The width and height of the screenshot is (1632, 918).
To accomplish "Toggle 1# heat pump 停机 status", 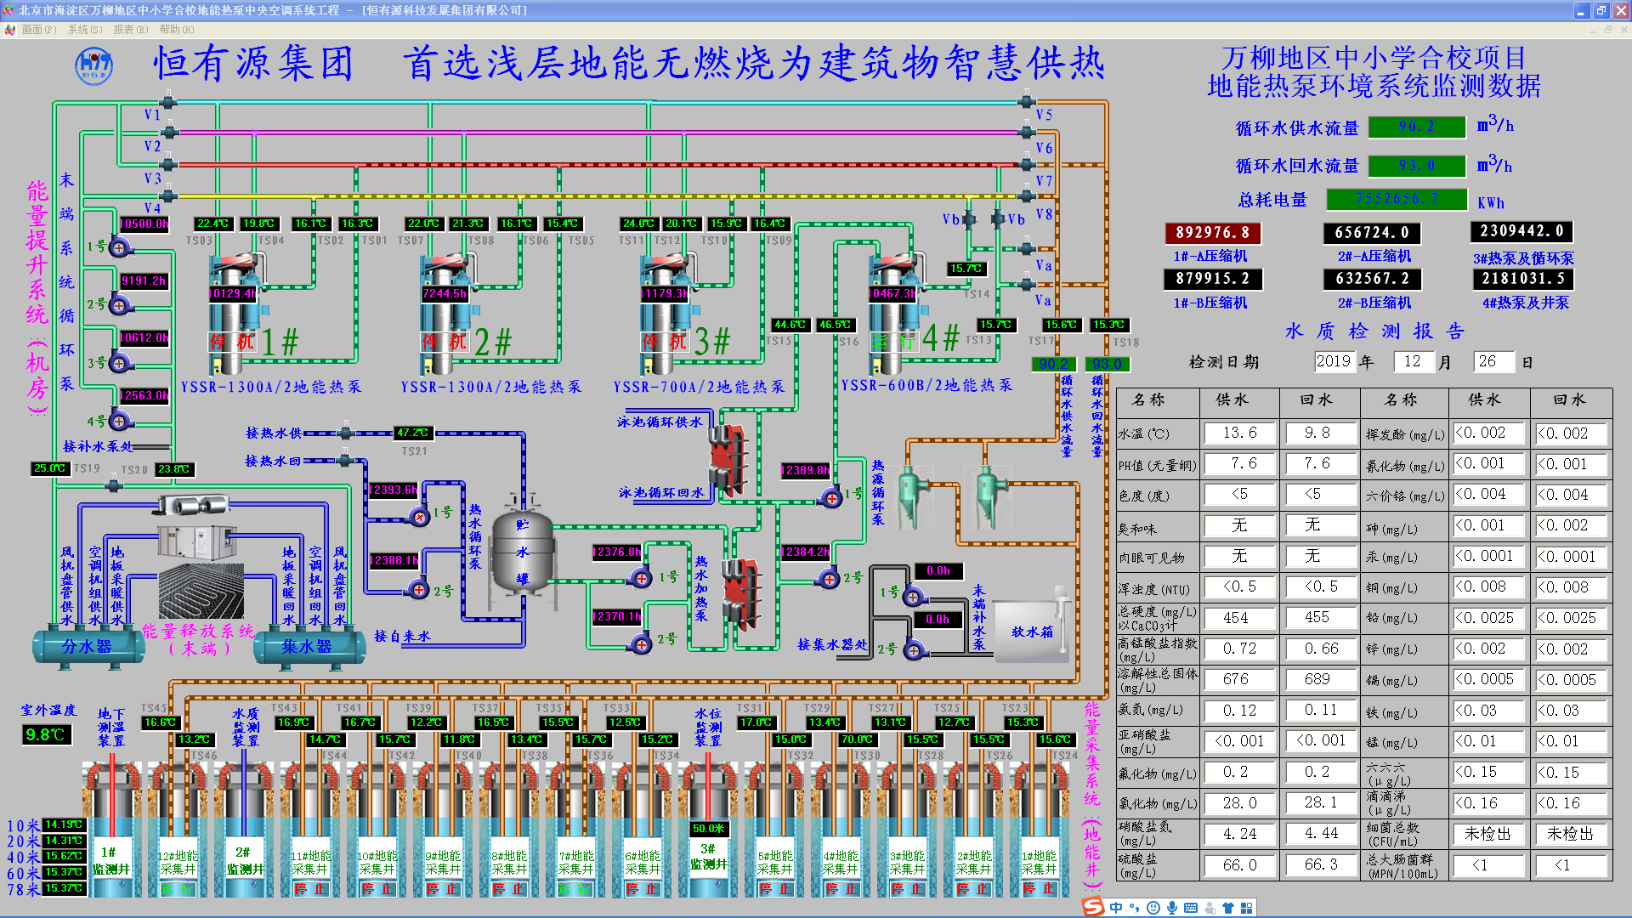I will (232, 342).
